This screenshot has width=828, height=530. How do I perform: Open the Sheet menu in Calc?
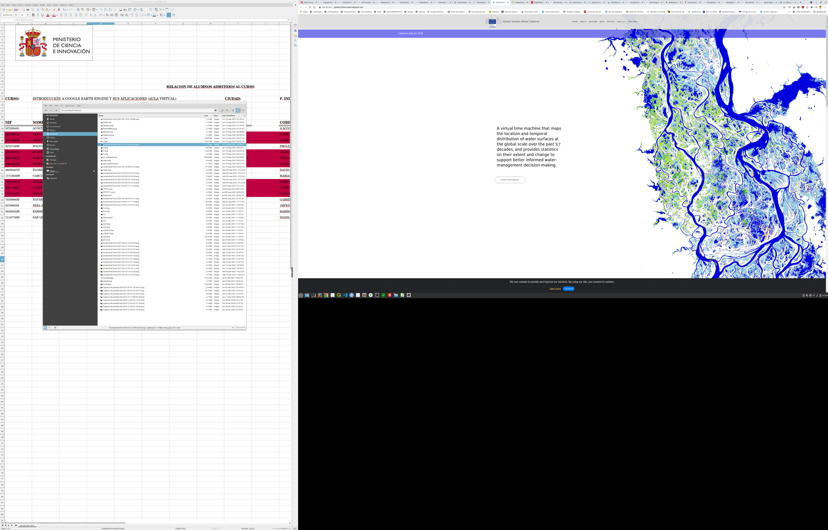pos(42,5)
